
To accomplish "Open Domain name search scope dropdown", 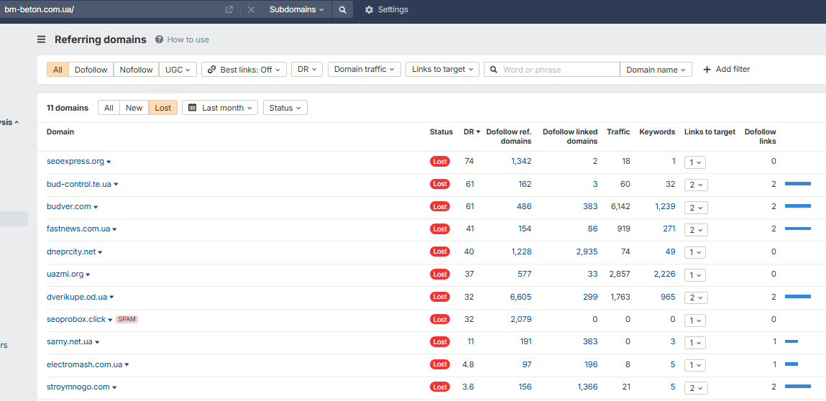I will 656,70.
